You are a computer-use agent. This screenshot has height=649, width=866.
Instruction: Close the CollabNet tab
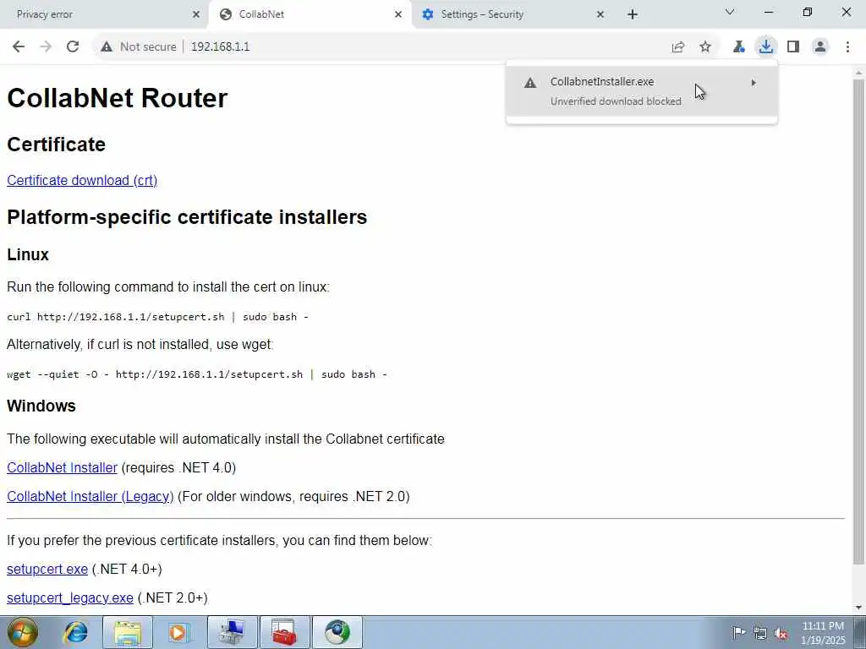398,14
